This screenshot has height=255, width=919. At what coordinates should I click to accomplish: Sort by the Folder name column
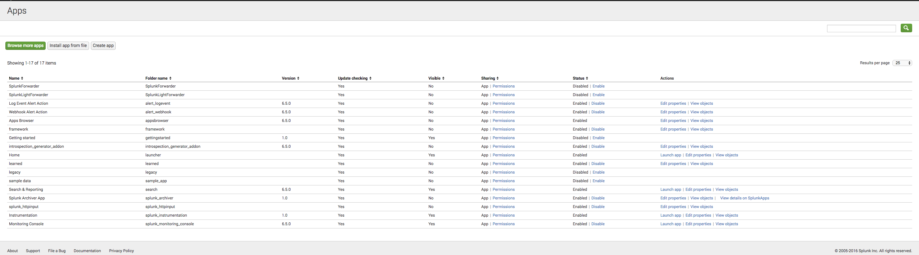pyautogui.click(x=158, y=78)
